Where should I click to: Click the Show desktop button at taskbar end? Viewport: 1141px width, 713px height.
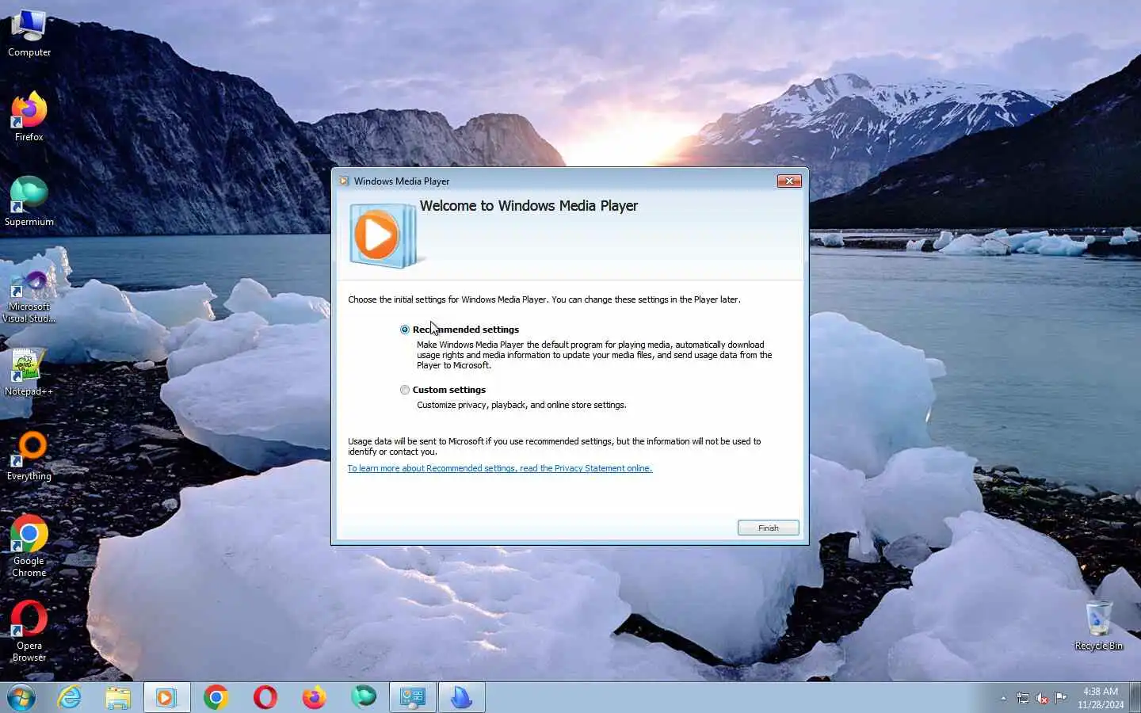[1135, 697]
